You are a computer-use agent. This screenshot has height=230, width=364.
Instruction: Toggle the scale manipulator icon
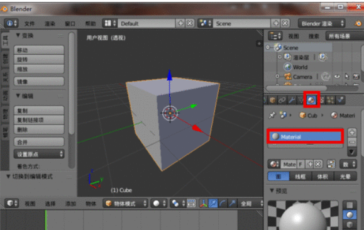[x=232, y=204]
